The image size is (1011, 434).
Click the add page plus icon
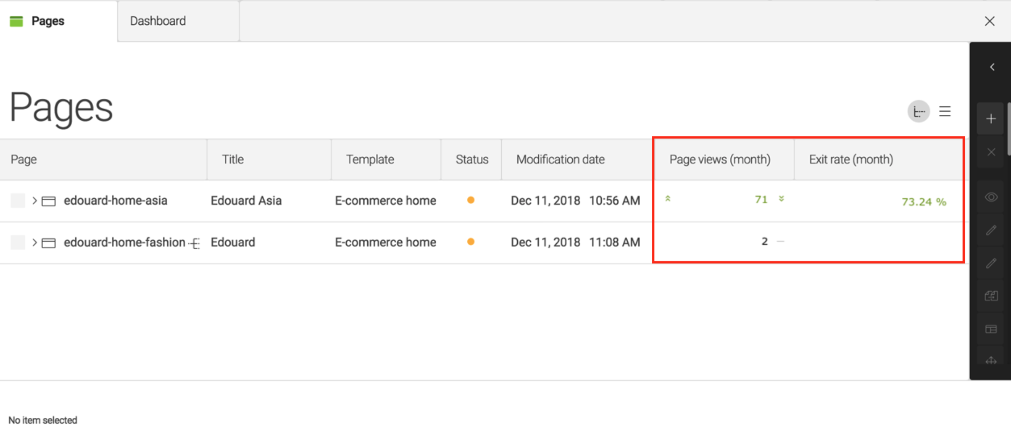pyautogui.click(x=991, y=119)
